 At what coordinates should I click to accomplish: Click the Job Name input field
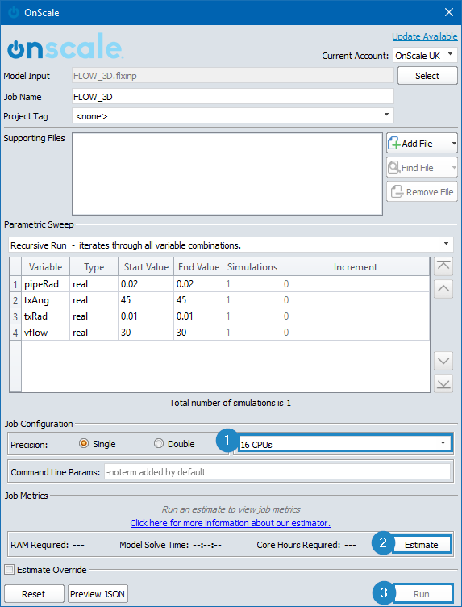[233, 97]
